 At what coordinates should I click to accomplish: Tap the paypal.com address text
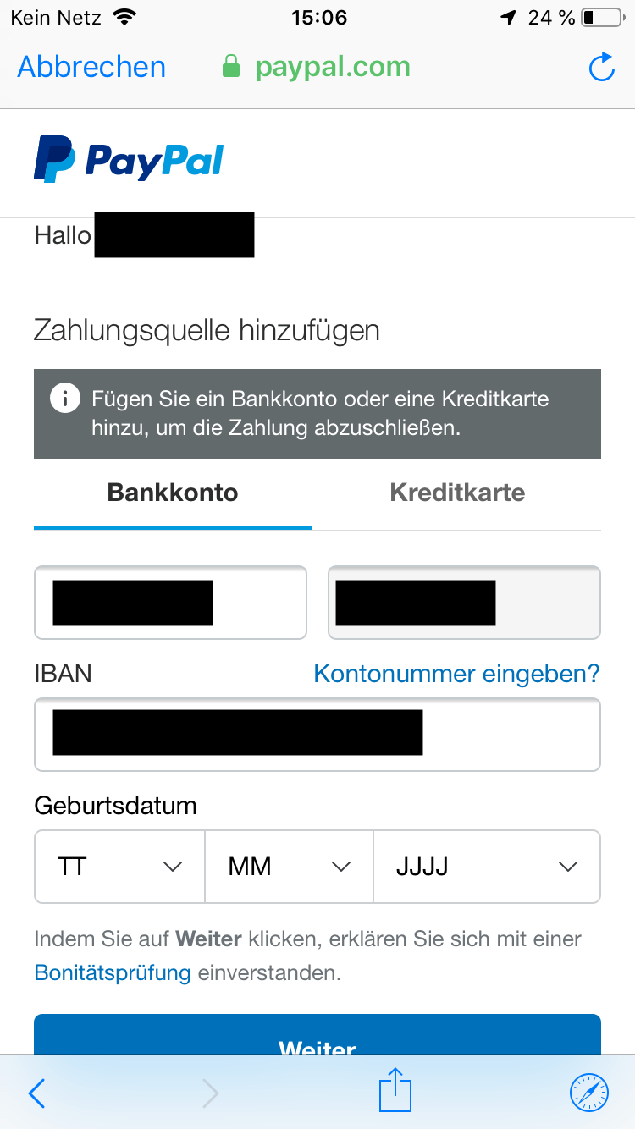point(333,67)
